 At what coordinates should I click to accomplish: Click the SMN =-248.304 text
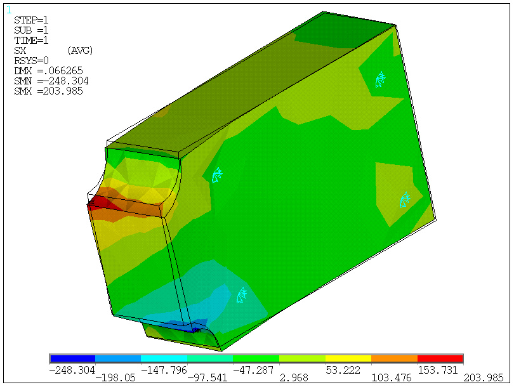(51, 81)
